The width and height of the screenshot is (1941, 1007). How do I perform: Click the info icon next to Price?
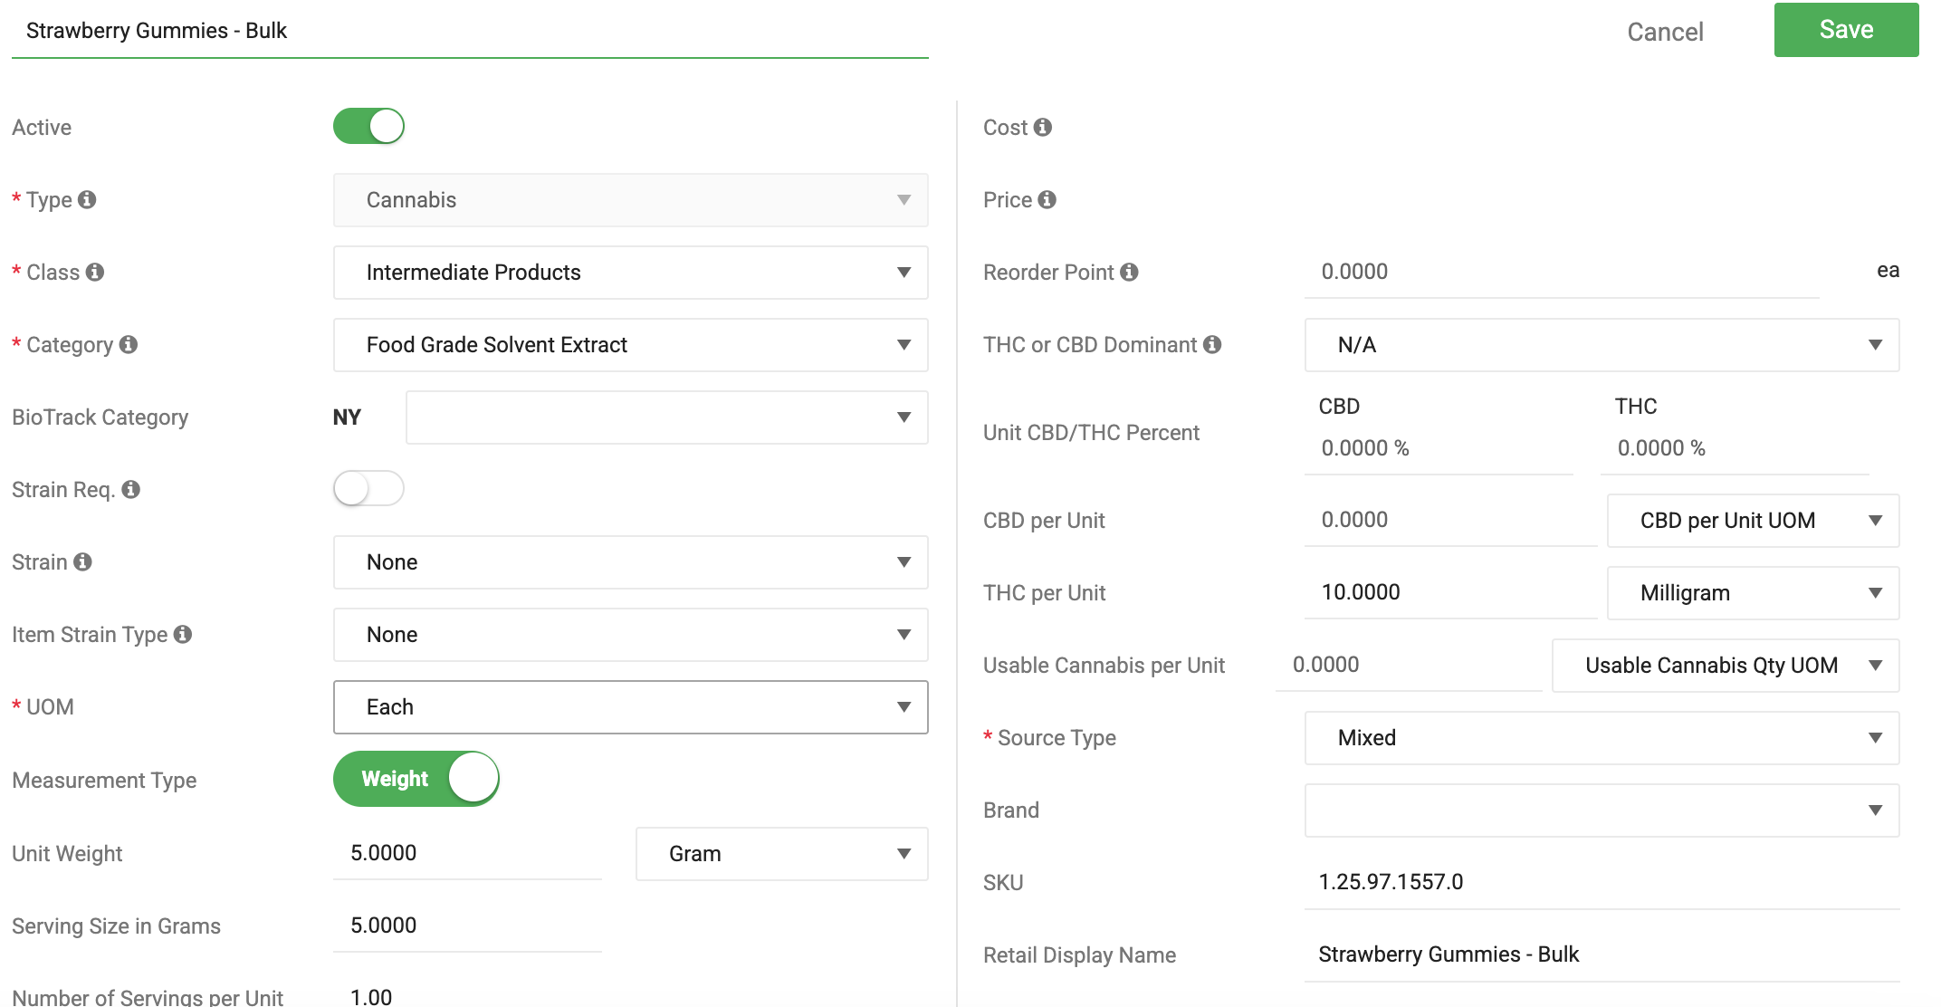point(1047,199)
